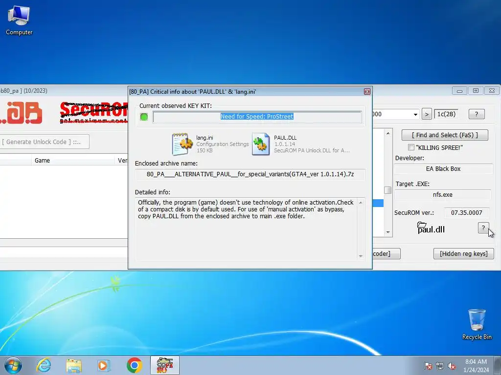
Task: Click the 1c(28) input field
Action: [446, 114]
